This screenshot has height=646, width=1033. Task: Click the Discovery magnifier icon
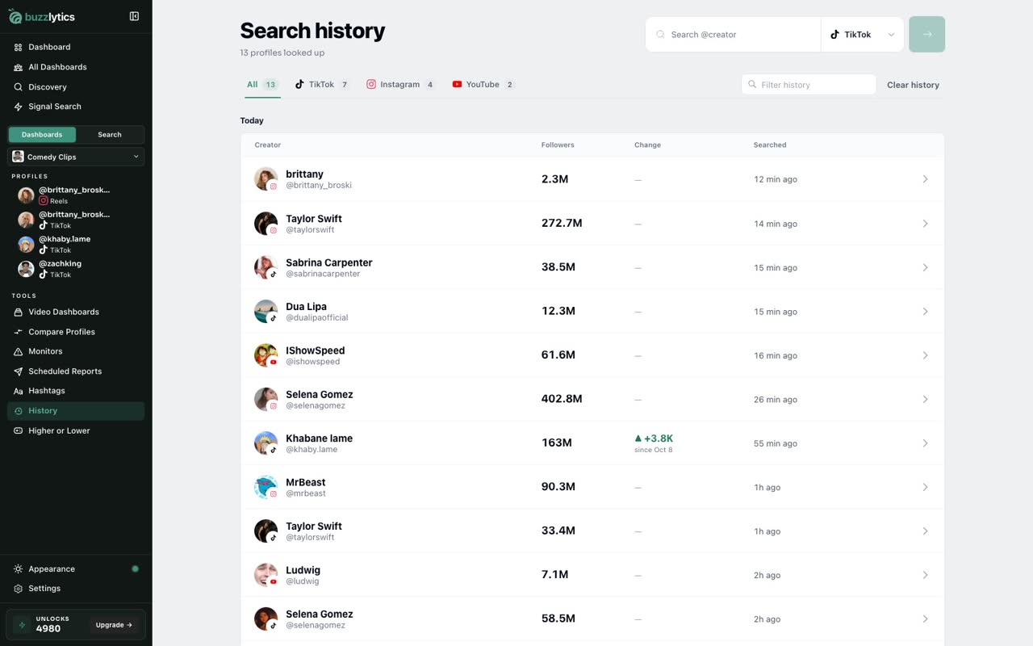[x=18, y=87]
